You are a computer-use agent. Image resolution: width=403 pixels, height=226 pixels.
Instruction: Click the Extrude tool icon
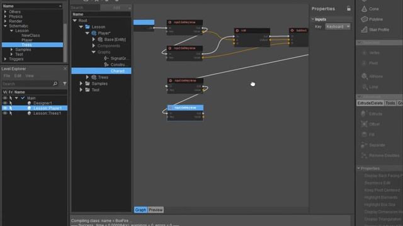pyautogui.click(x=364, y=114)
